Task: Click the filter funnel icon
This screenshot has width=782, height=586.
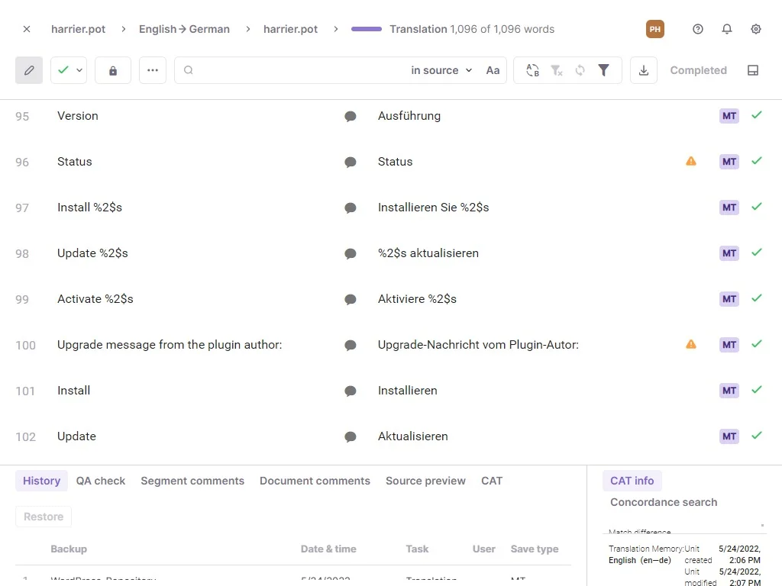Action: click(603, 70)
